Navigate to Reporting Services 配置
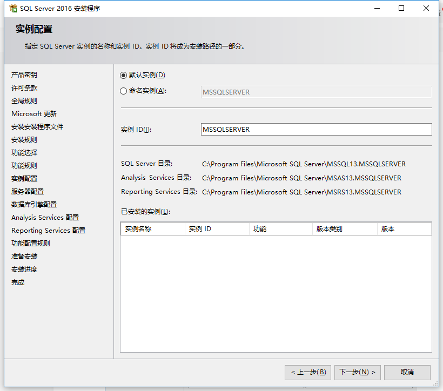The image size is (443, 391). click(x=48, y=230)
